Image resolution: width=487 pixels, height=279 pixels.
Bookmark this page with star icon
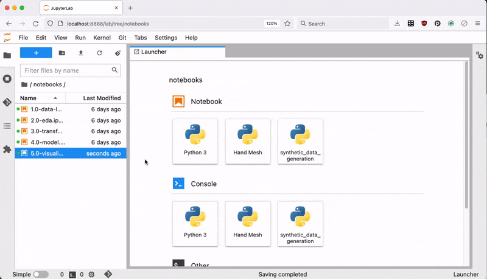coord(287,24)
